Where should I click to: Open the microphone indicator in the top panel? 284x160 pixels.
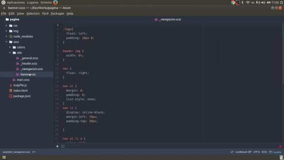258,2
